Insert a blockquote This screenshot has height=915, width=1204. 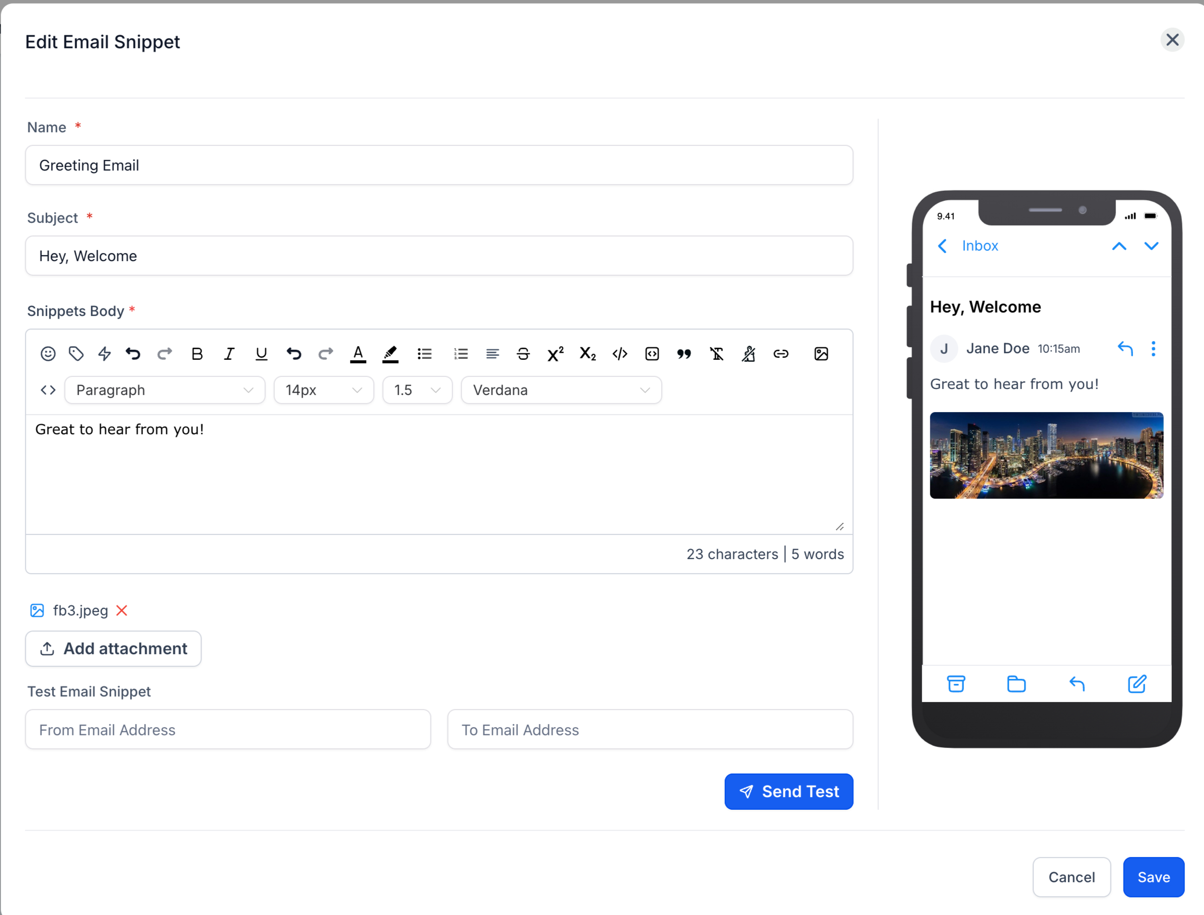(x=684, y=354)
